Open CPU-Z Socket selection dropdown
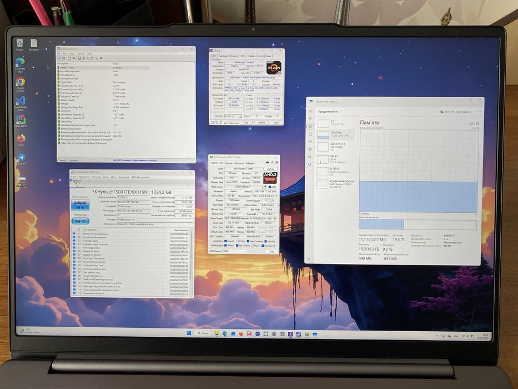Image resolution: width=518 pixels, height=389 pixels. [x=233, y=116]
